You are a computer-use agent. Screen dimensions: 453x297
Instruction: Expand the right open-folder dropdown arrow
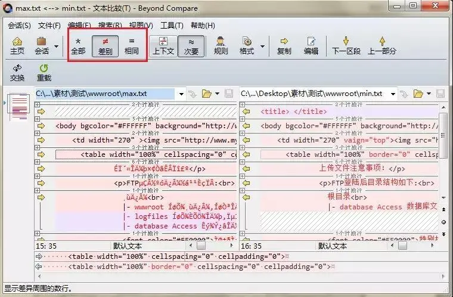point(429,94)
